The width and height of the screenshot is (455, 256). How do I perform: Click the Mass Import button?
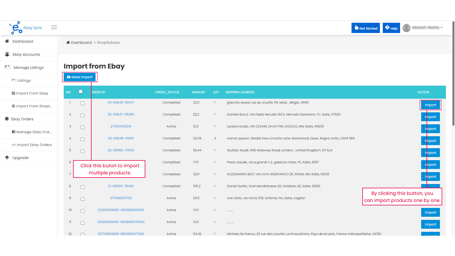[80, 77]
